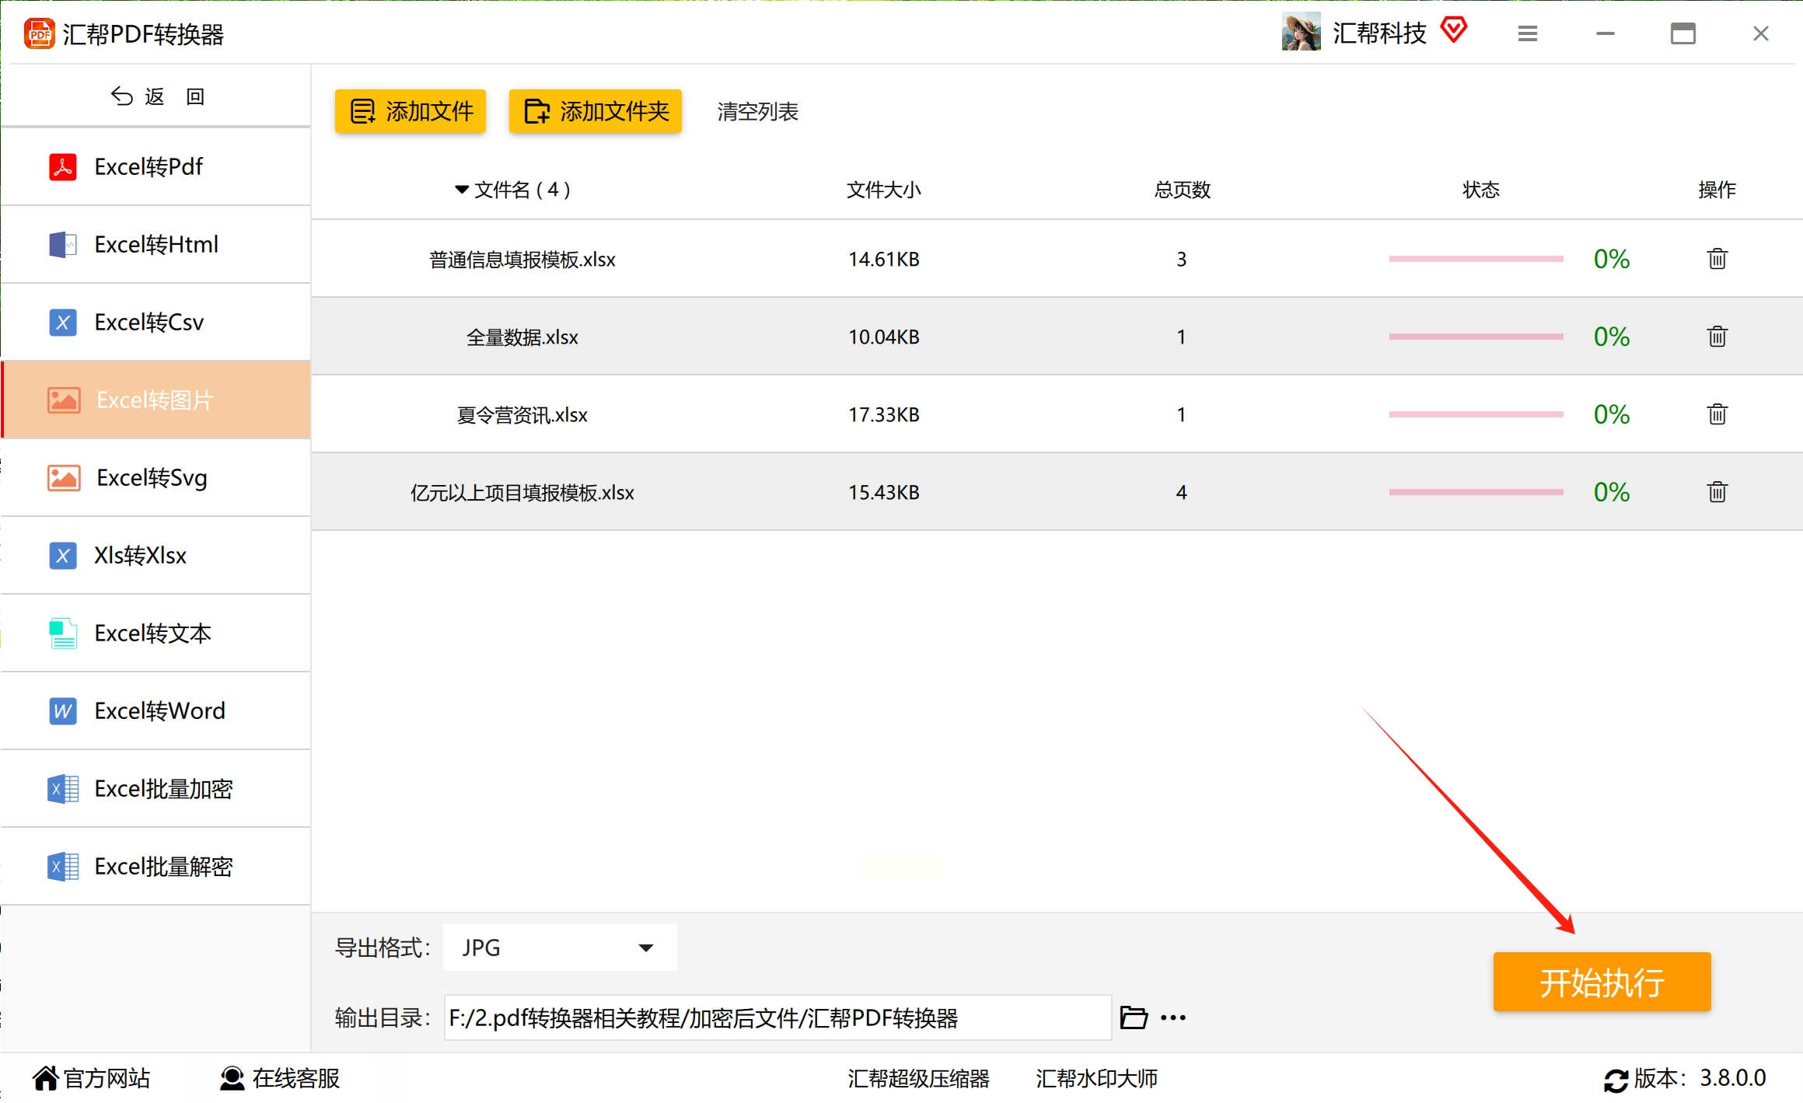Collapse the 文件名 column sort arrow
The image size is (1803, 1103).
point(461,190)
